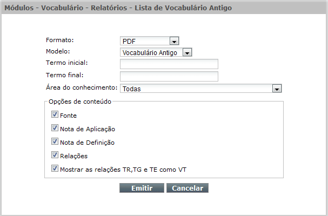Focus the Termo final text field
Viewport: 328px width, 216px height.
point(169,76)
